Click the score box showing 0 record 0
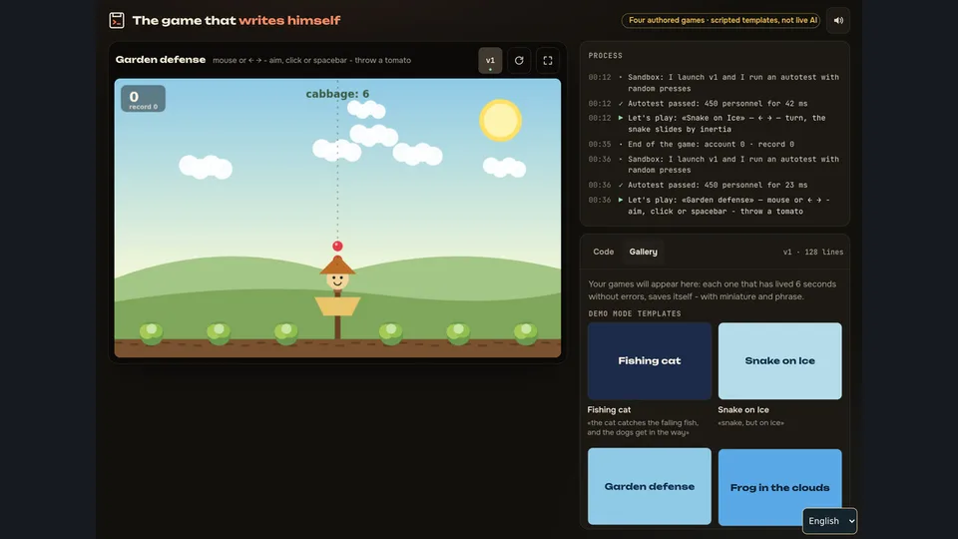The width and height of the screenshot is (958, 539). [x=143, y=99]
